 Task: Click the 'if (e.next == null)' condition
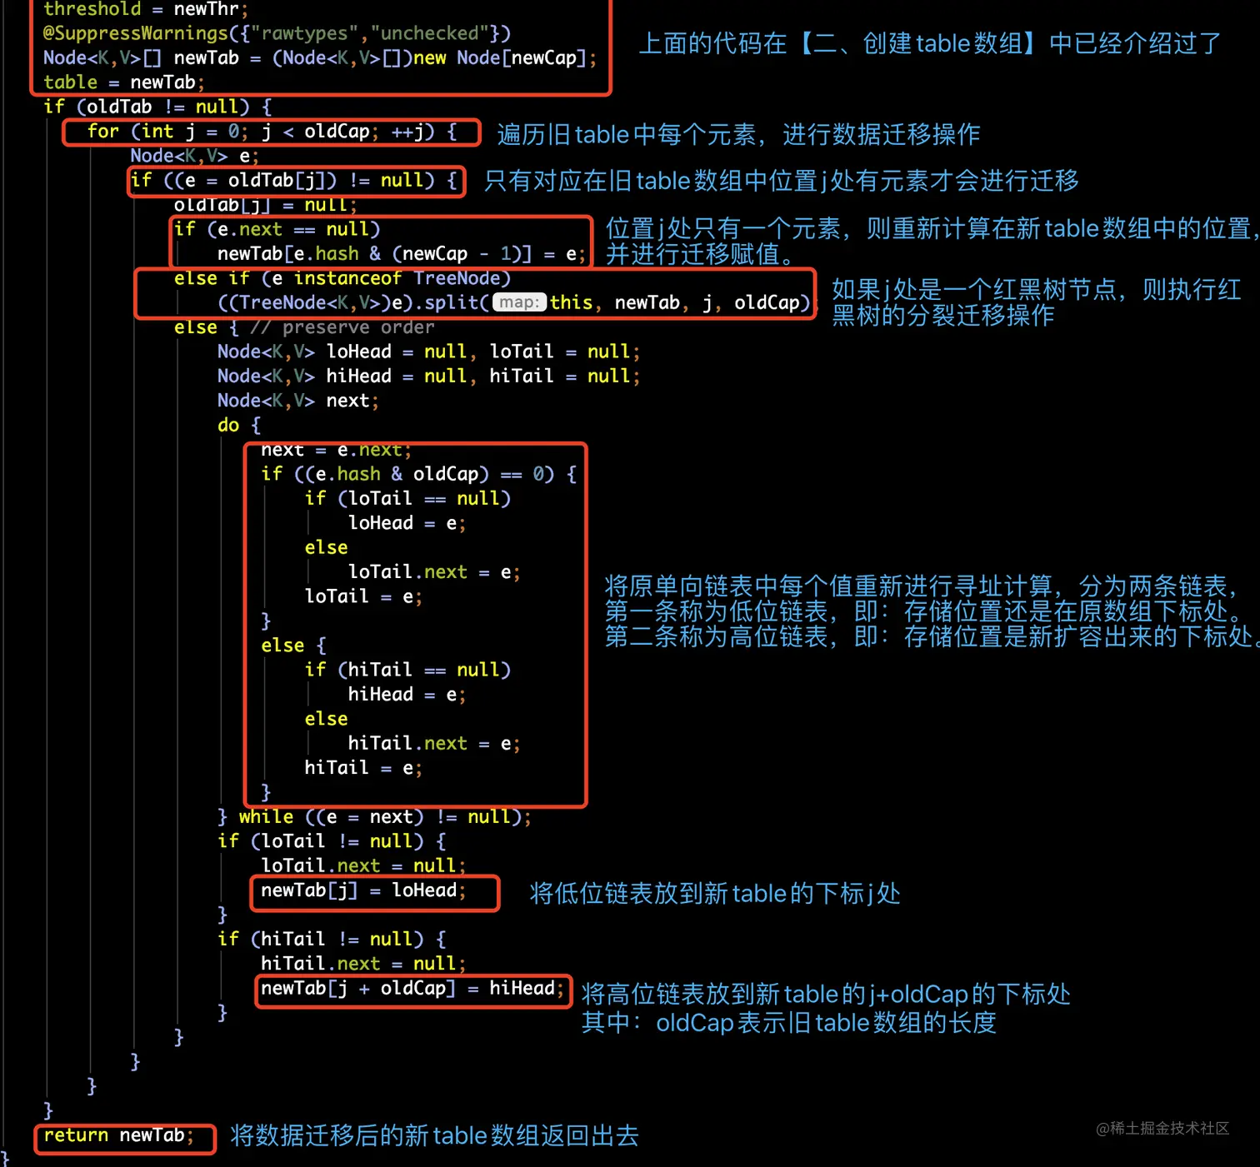click(x=277, y=229)
